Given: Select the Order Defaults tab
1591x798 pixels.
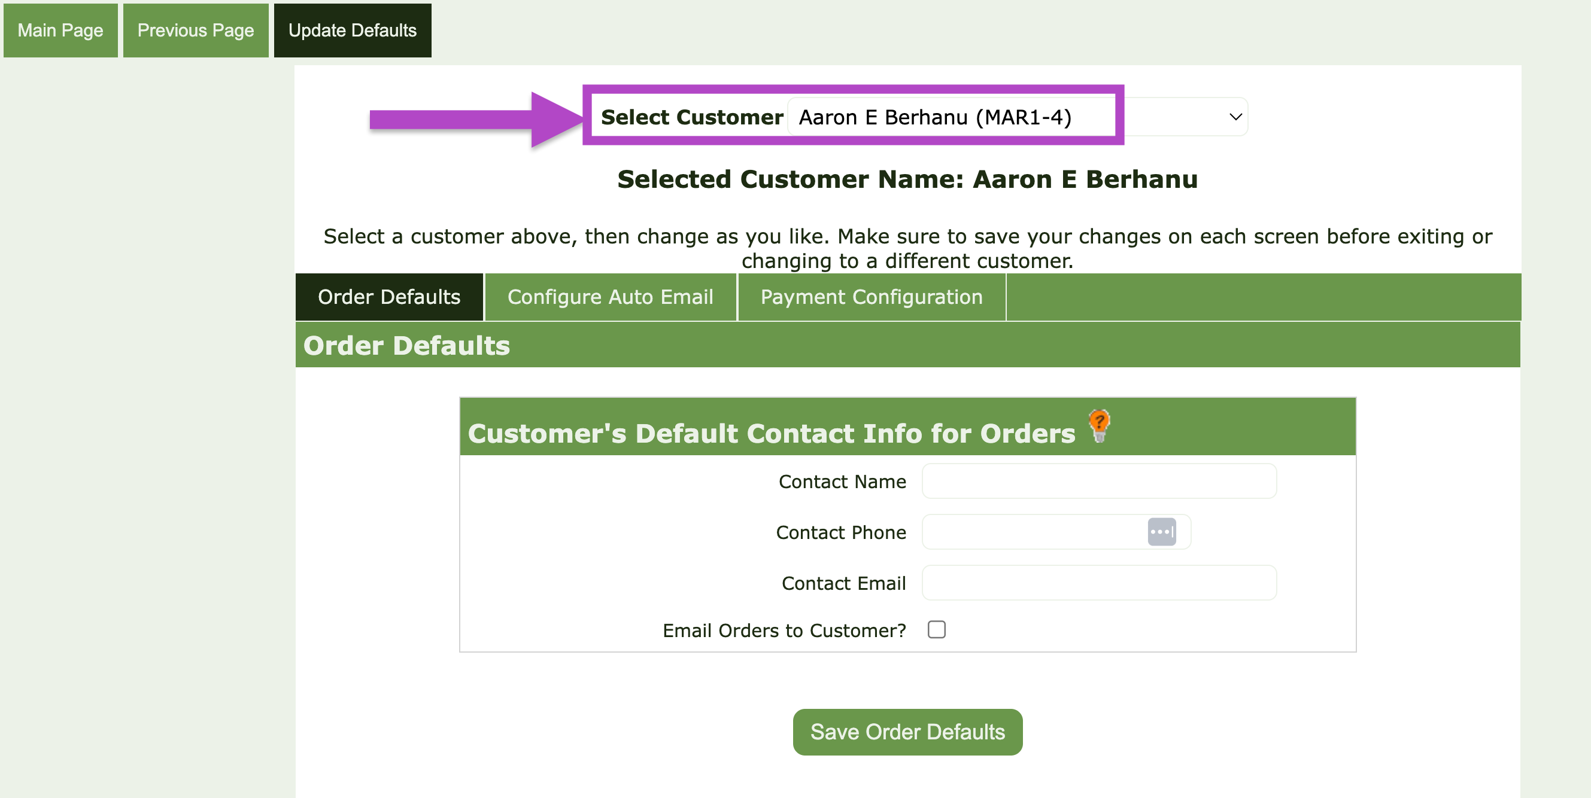Looking at the screenshot, I should click(x=389, y=297).
